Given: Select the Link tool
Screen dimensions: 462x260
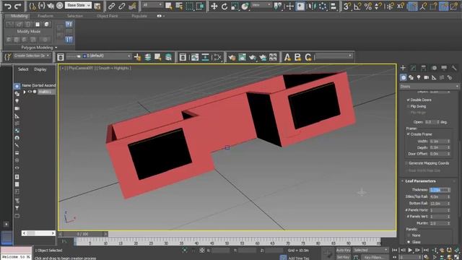Looking at the screenshot, I should pos(111,6).
